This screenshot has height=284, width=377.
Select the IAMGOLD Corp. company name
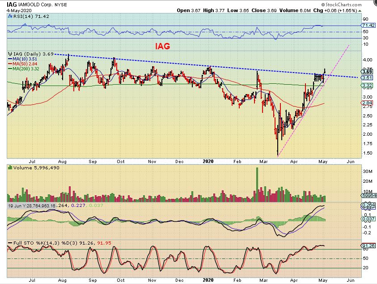coord(35,4)
